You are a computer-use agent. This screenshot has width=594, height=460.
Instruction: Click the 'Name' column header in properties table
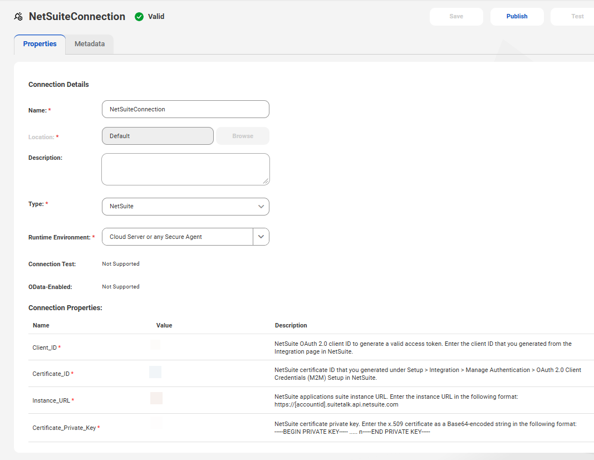tap(41, 325)
